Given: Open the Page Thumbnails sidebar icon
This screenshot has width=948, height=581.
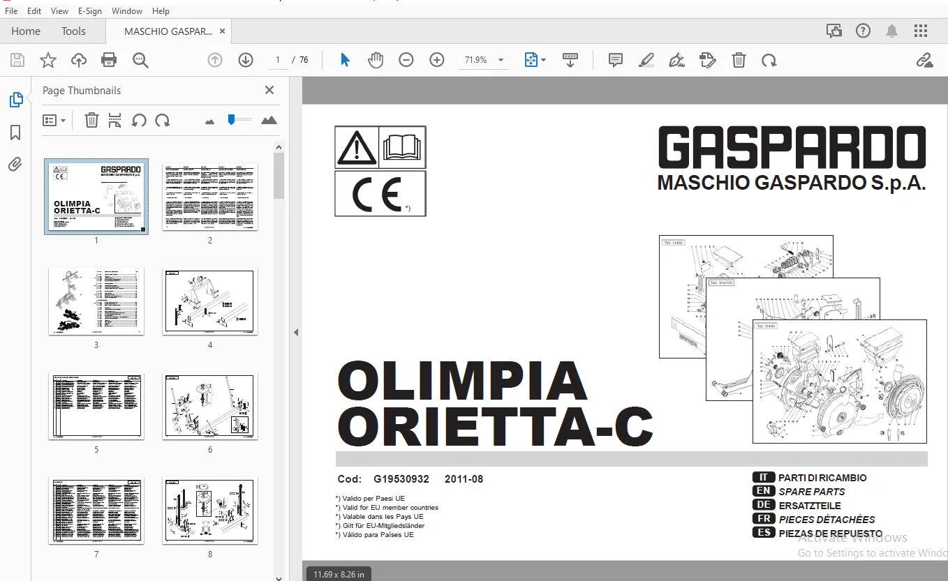Looking at the screenshot, I should tap(15, 100).
